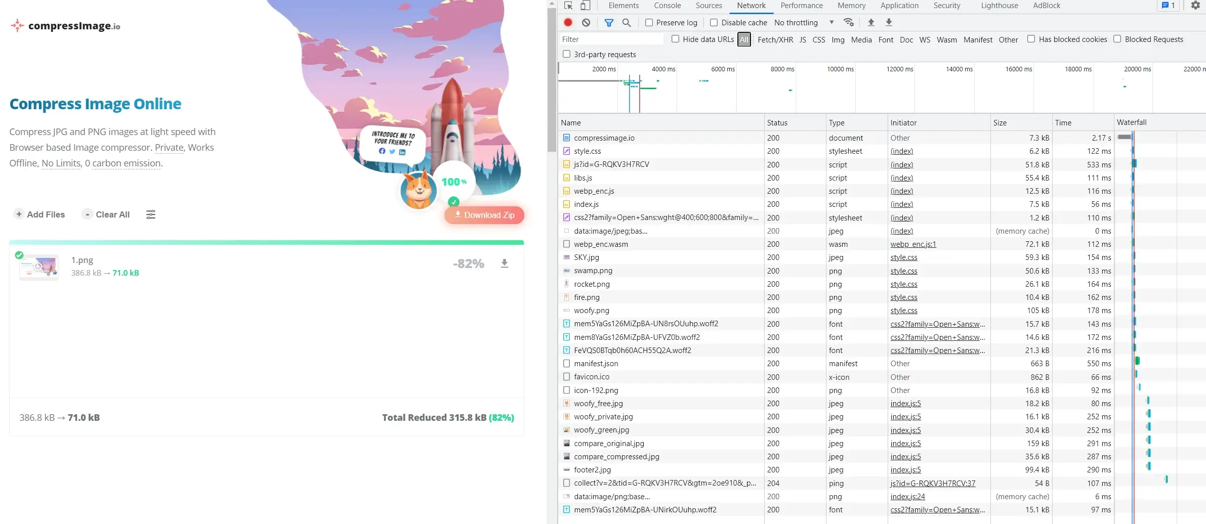This screenshot has height=524, width=1206.
Task: Click the export HAR download icon
Action: coord(889,22)
